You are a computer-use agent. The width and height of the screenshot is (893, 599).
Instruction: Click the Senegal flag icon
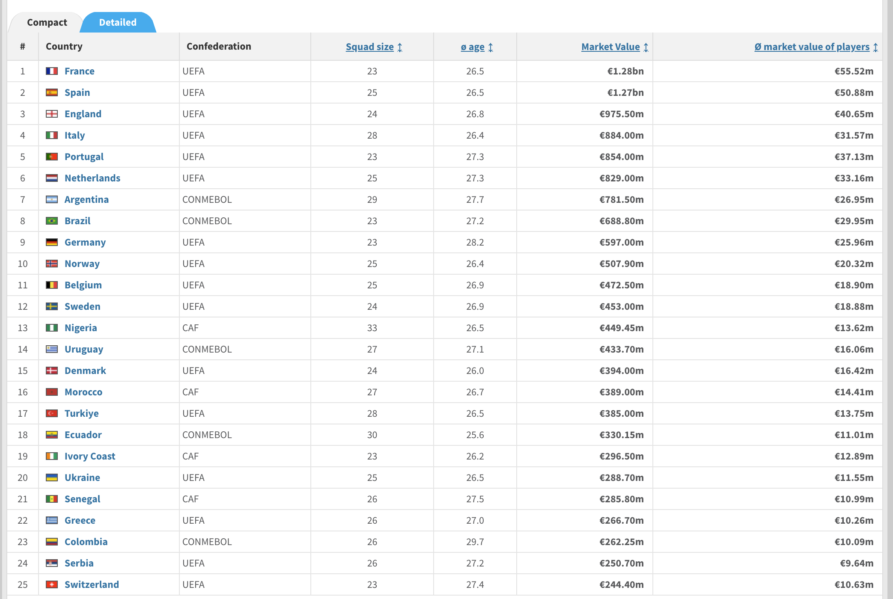(52, 499)
